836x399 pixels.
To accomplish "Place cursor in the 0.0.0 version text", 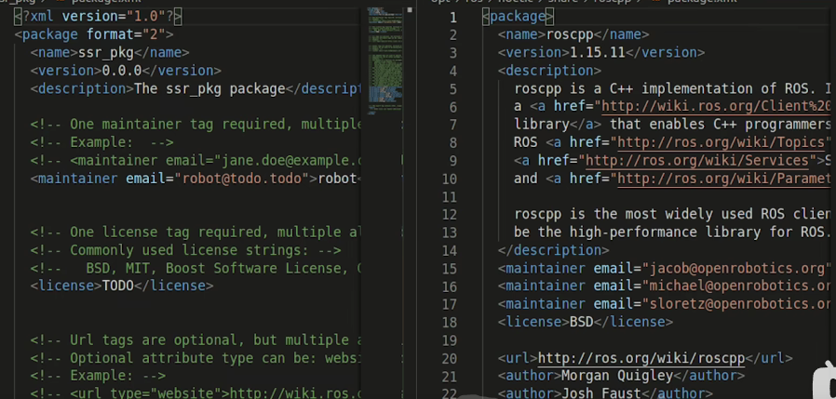I will [118, 71].
